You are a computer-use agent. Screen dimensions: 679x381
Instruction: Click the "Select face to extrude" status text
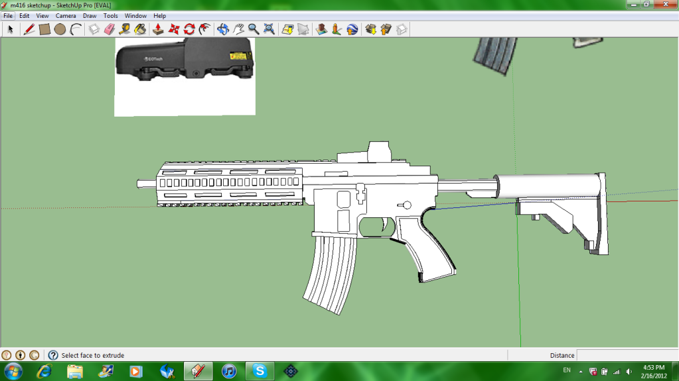[x=93, y=355]
